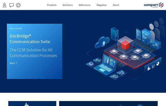Click the Compart logo
Viewport: 166px width, 106px height.
pos(154,5)
